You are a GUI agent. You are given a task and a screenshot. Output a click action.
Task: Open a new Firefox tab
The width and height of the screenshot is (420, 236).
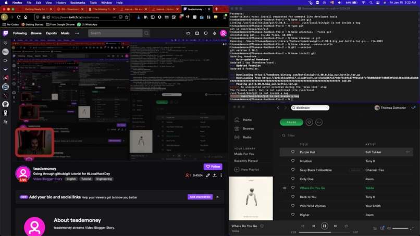click(x=216, y=9)
